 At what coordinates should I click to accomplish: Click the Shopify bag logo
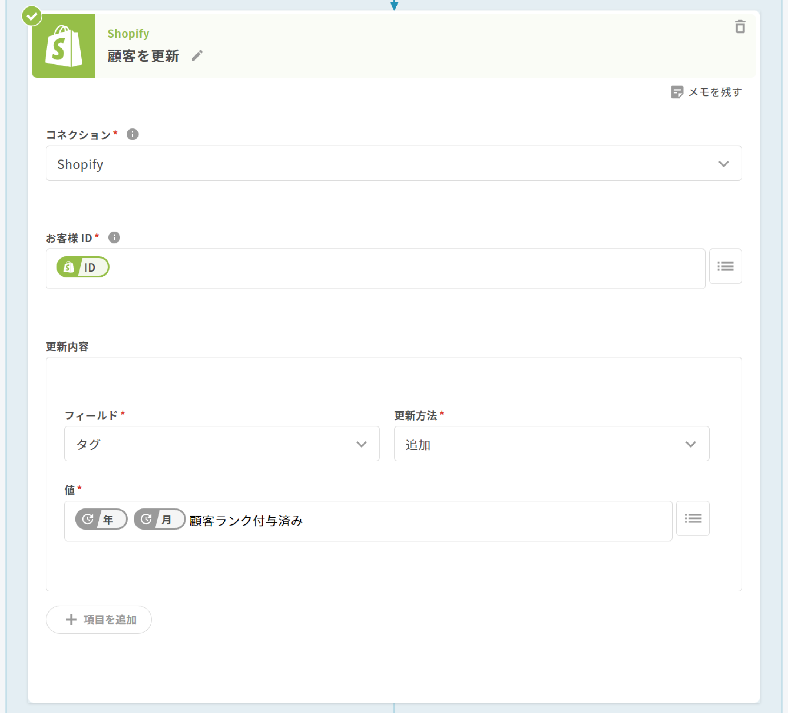pyautogui.click(x=64, y=46)
